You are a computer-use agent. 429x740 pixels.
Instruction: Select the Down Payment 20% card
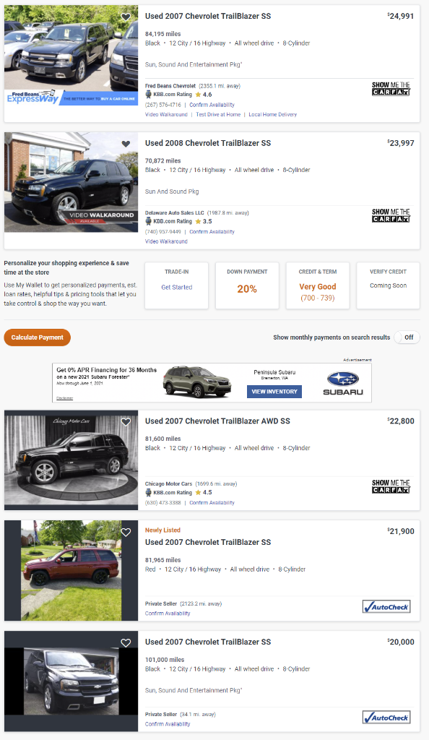click(247, 285)
